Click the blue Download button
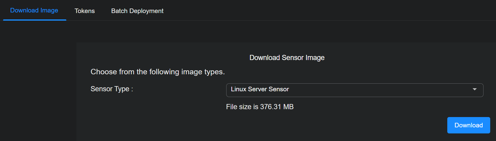This screenshot has height=141, width=496. click(x=468, y=125)
